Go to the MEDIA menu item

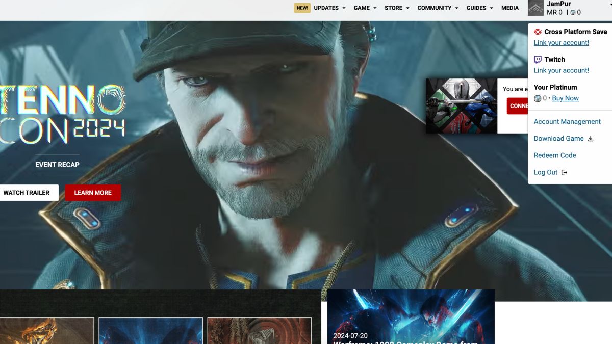click(x=509, y=8)
